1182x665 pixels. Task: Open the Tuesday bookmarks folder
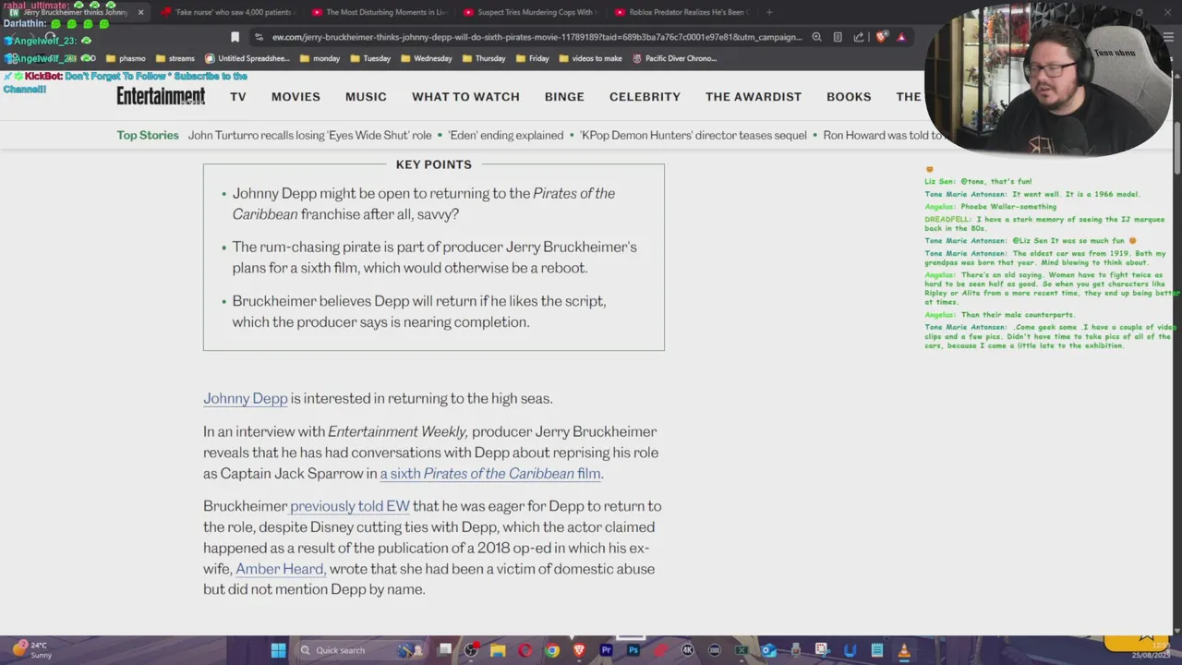pos(370,58)
